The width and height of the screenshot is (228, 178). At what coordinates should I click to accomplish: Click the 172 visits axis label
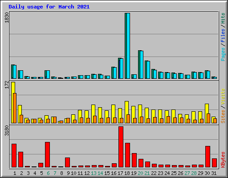[x=7, y=85]
